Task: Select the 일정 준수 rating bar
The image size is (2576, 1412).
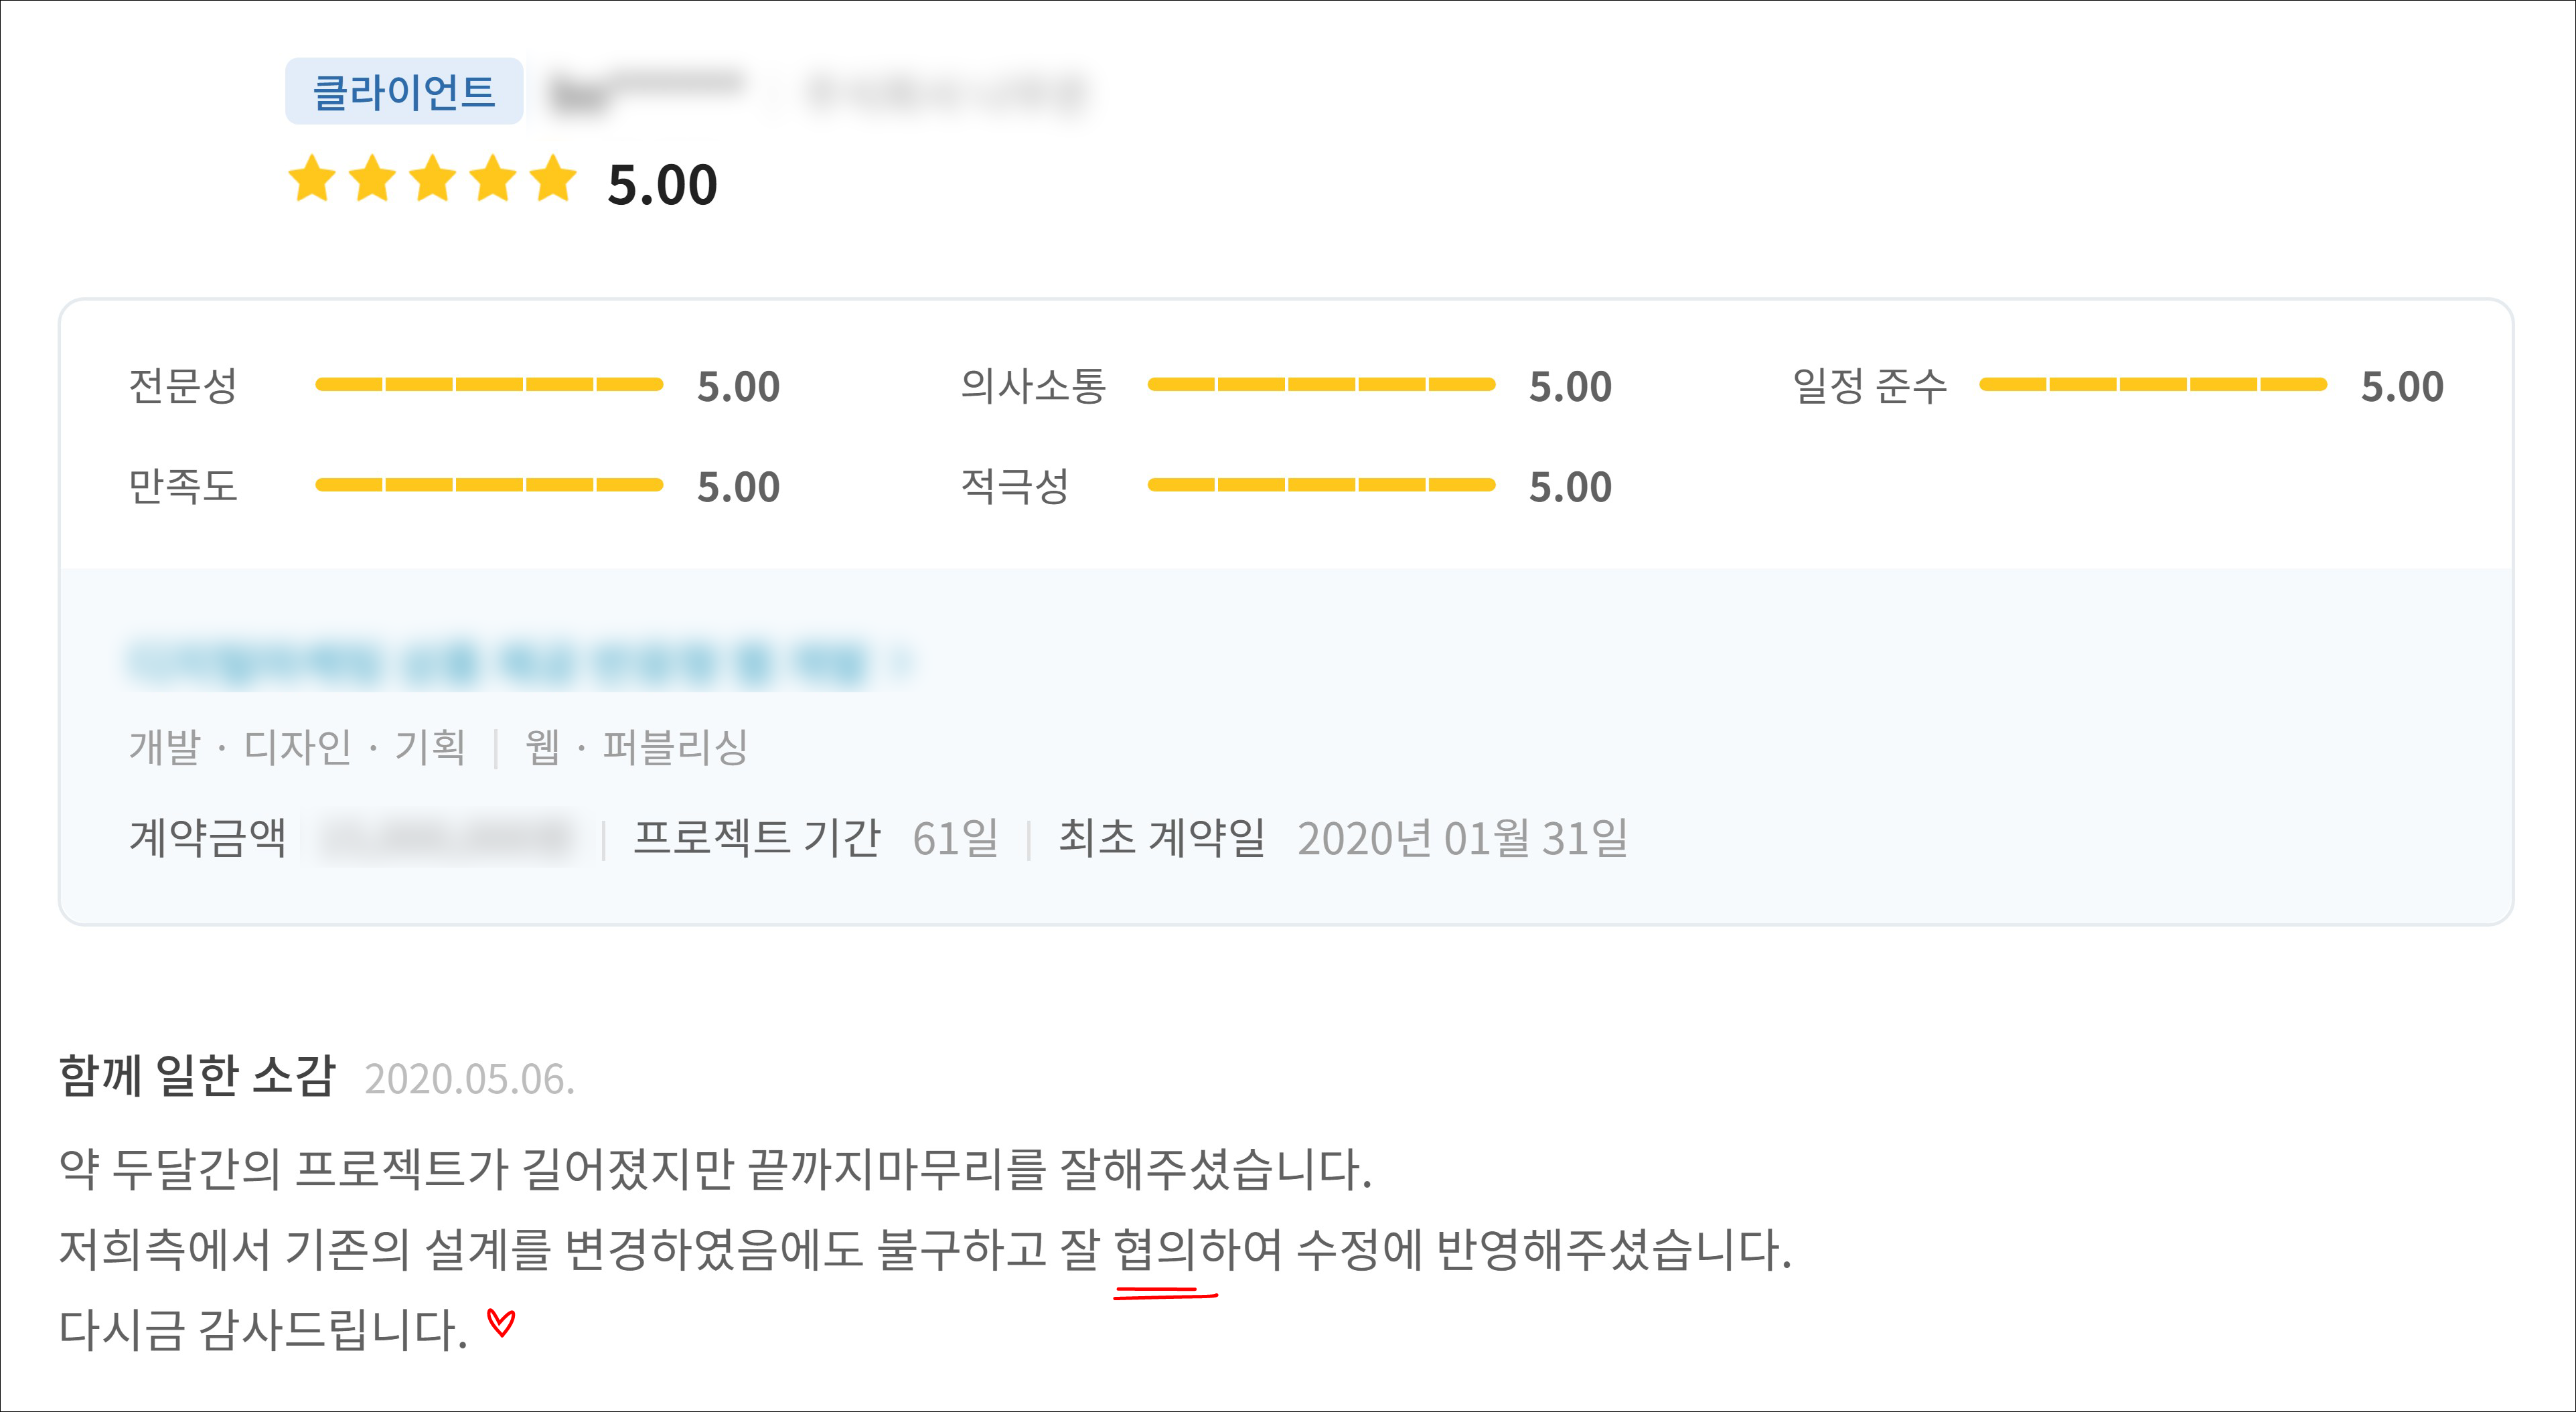Action: click(x=2153, y=385)
